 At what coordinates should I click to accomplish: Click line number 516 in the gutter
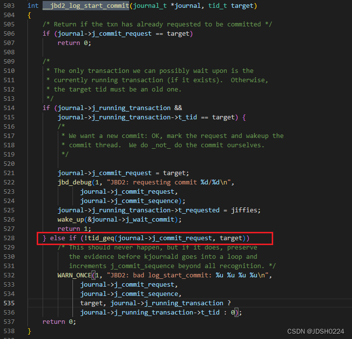[9, 127]
